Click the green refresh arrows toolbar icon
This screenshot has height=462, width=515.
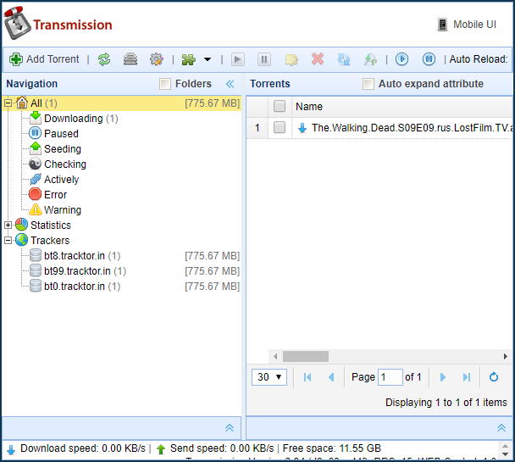coord(104,59)
